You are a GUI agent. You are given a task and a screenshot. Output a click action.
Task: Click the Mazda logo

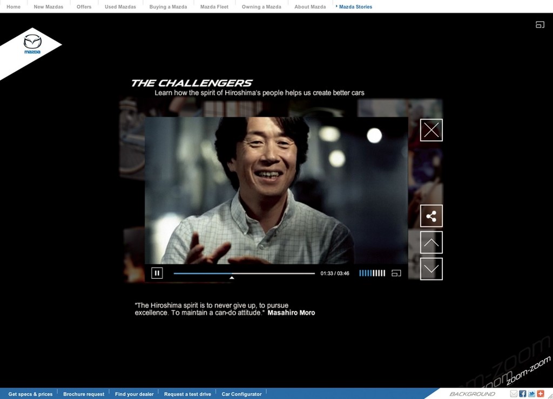tap(32, 44)
